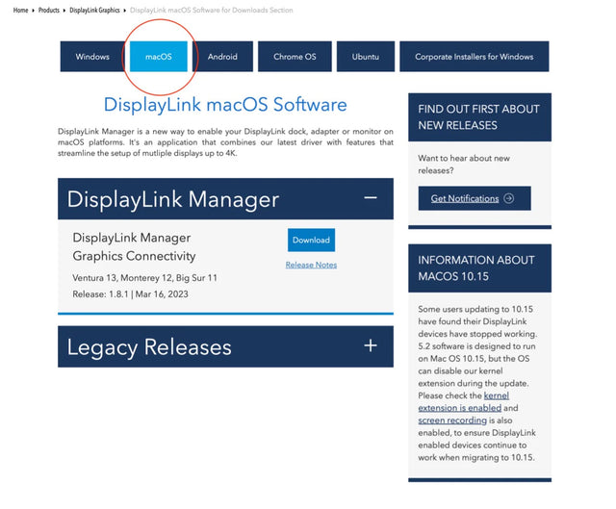The height and width of the screenshot is (509, 616).
Task: Go to Home breadcrumb
Action: [20, 11]
